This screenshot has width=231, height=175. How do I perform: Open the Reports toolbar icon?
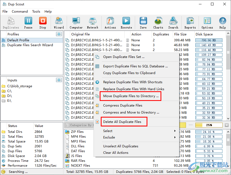[190, 23]
